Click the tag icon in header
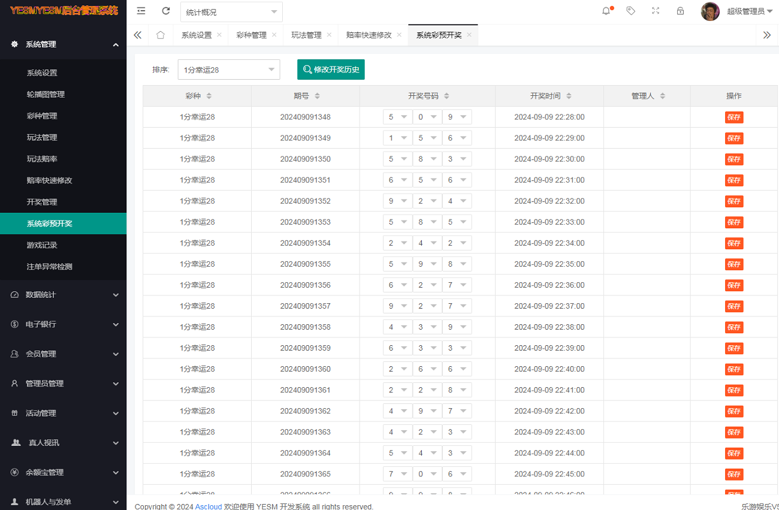Screen dimensions: 779x510 tap(630, 11)
